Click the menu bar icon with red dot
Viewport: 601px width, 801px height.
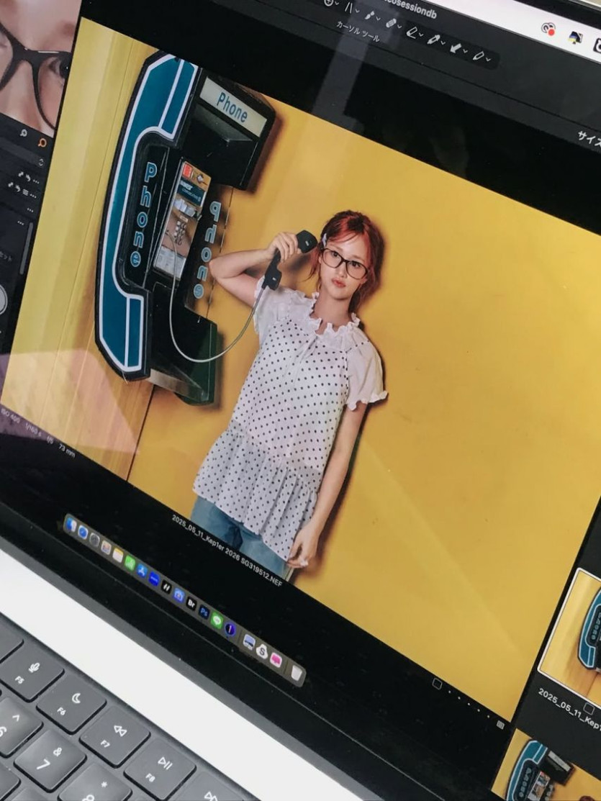click(x=548, y=29)
